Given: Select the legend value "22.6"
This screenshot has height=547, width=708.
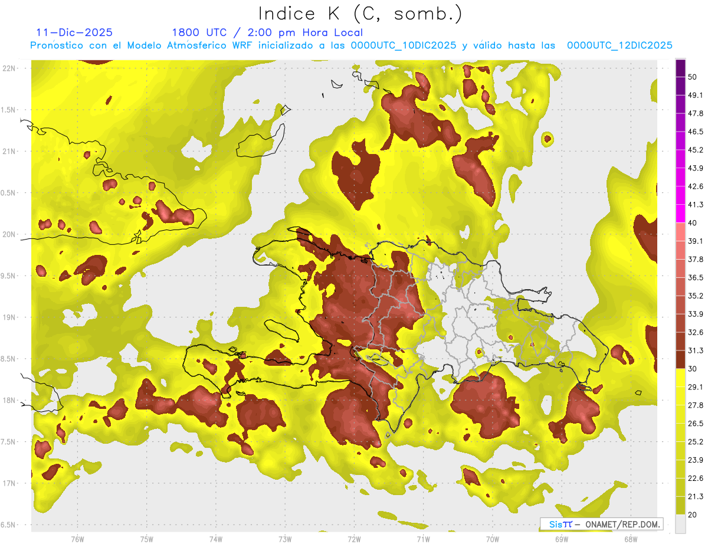Looking at the screenshot, I should (x=696, y=479).
